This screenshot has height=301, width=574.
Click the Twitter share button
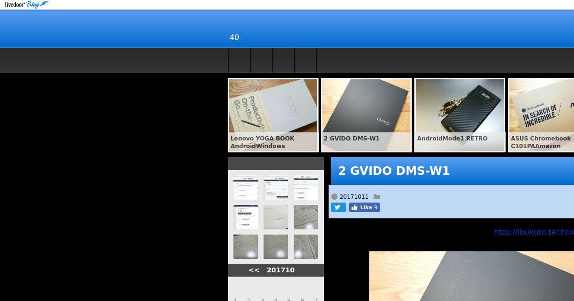338,207
